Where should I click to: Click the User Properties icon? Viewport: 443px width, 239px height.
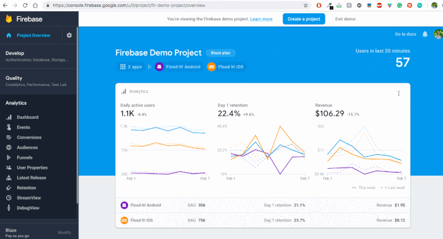[9, 168]
